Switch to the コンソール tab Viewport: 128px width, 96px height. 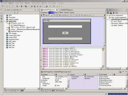(48, 91)
